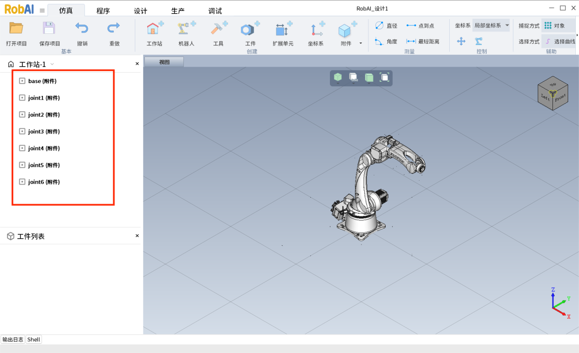Image resolution: width=579 pixels, height=353 pixels.
Task: Open the Shell tab
Action: point(33,339)
